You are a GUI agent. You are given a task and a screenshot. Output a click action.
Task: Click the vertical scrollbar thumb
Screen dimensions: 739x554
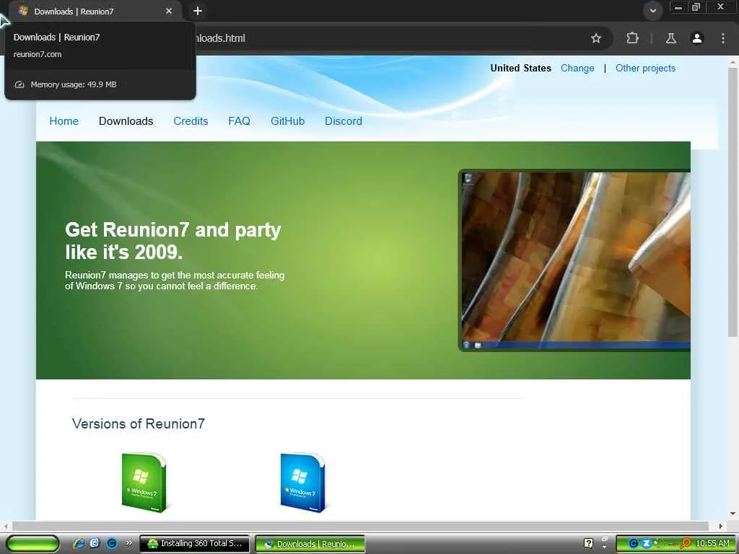(x=733, y=203)
